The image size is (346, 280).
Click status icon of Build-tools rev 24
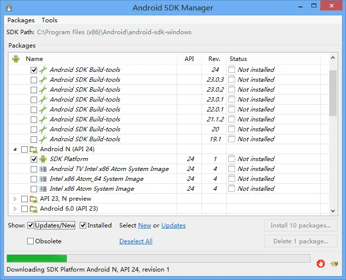point(232,69)
